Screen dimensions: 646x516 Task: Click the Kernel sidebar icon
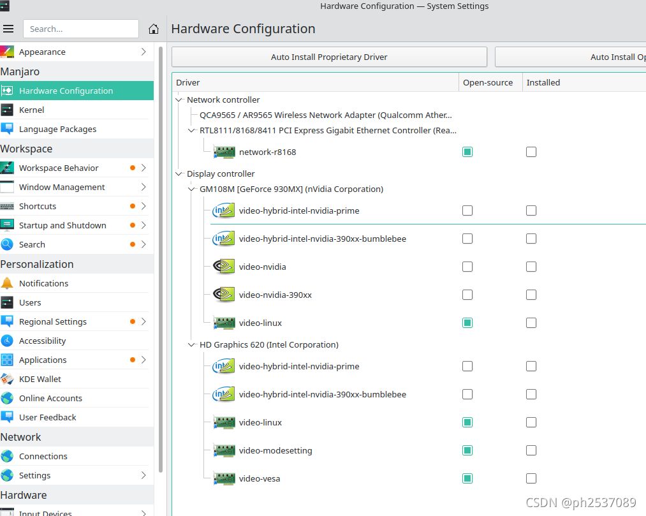[7, 110]
